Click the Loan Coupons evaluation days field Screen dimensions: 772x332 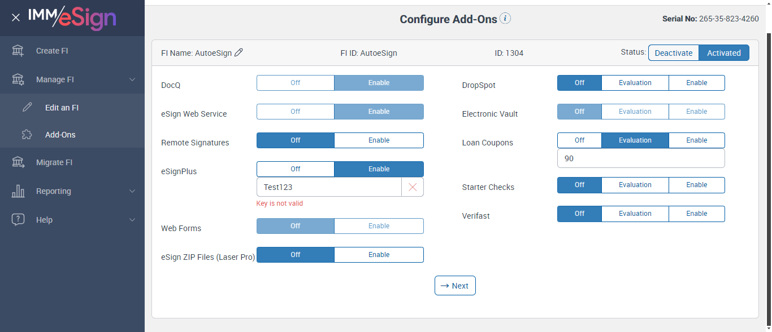pyautogui.click(x=640, y=159)
